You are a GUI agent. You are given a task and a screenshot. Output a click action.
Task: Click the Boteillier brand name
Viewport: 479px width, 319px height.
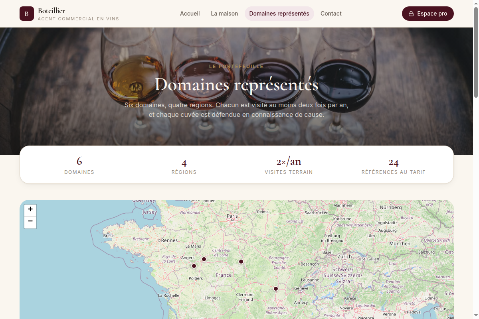(51, 11)
